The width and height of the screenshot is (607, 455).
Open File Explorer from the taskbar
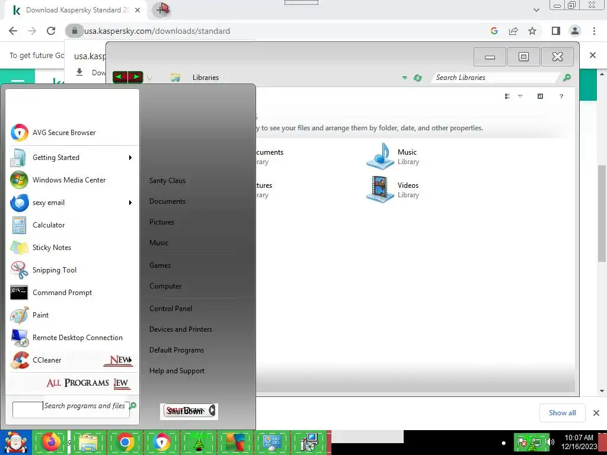tap(88, 442)
